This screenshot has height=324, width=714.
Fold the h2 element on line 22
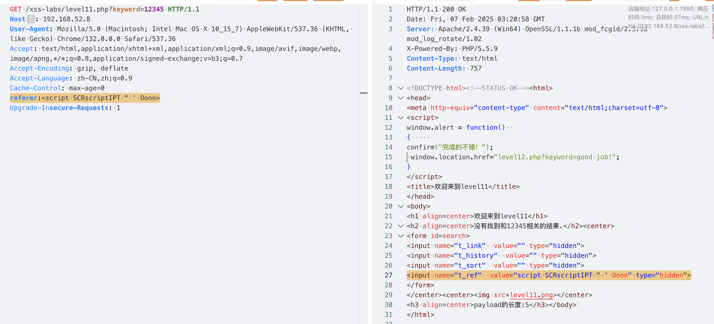click(x=400, y=226)
